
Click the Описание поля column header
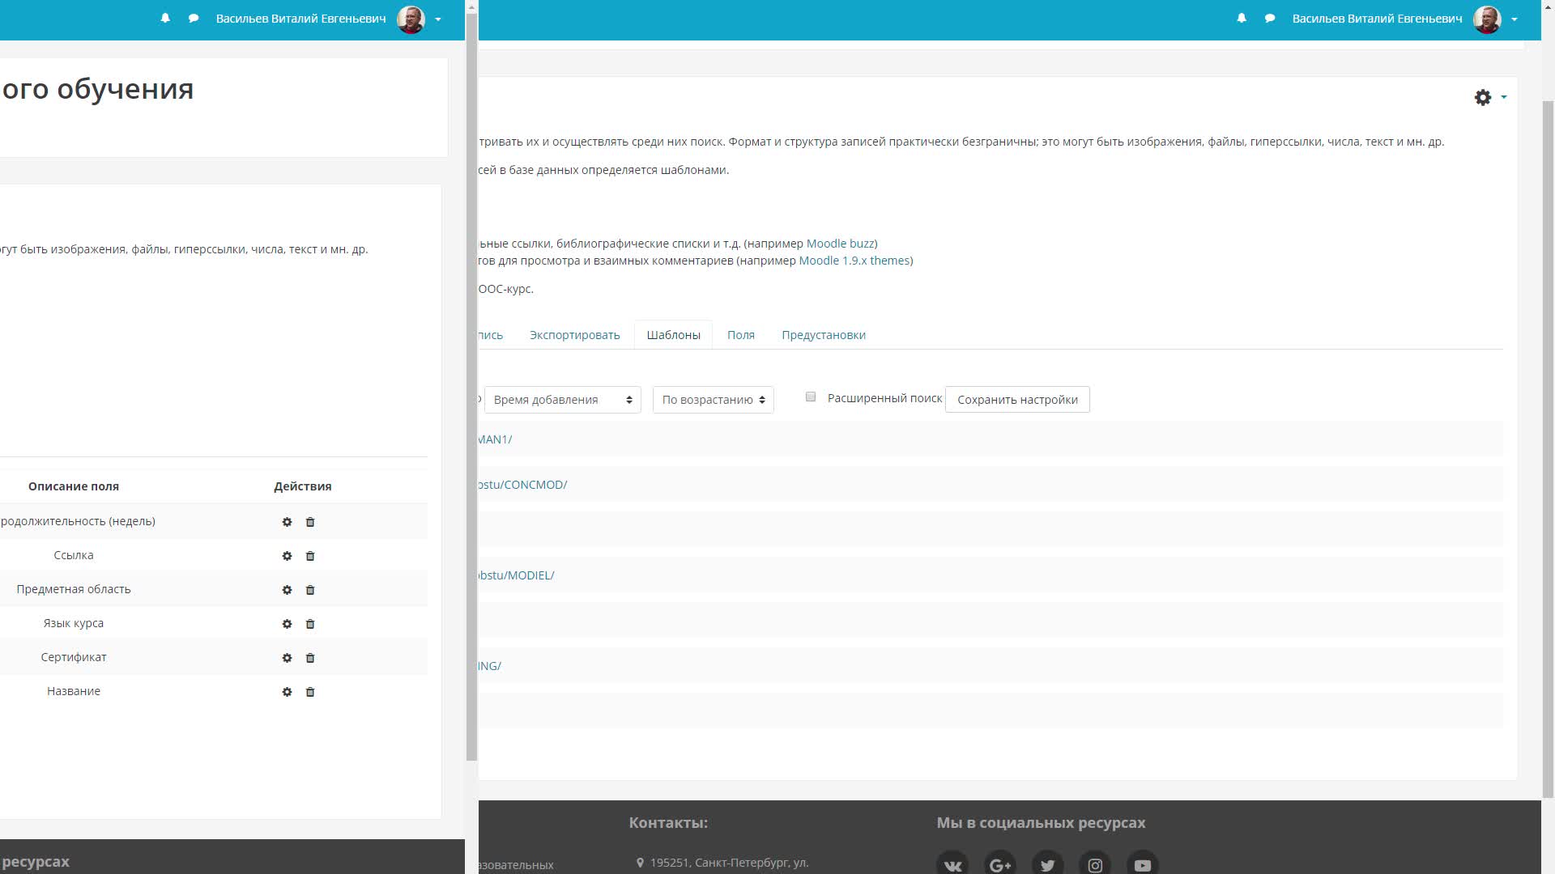[74, 486]
